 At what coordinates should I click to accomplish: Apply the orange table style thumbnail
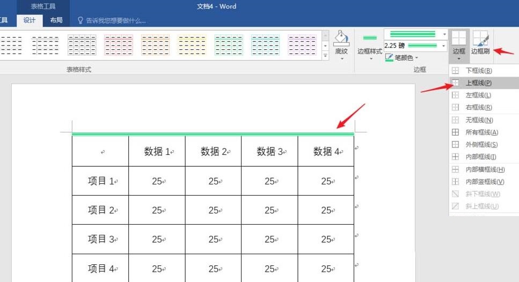click(155, 45)
